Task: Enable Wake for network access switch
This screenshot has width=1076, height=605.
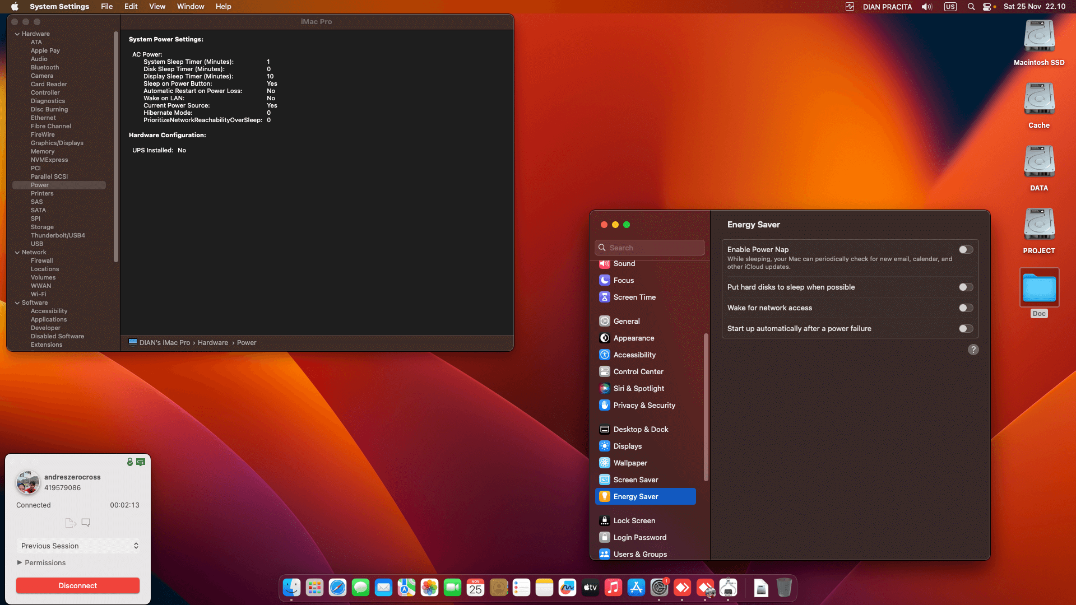Action: coord(966,308)
